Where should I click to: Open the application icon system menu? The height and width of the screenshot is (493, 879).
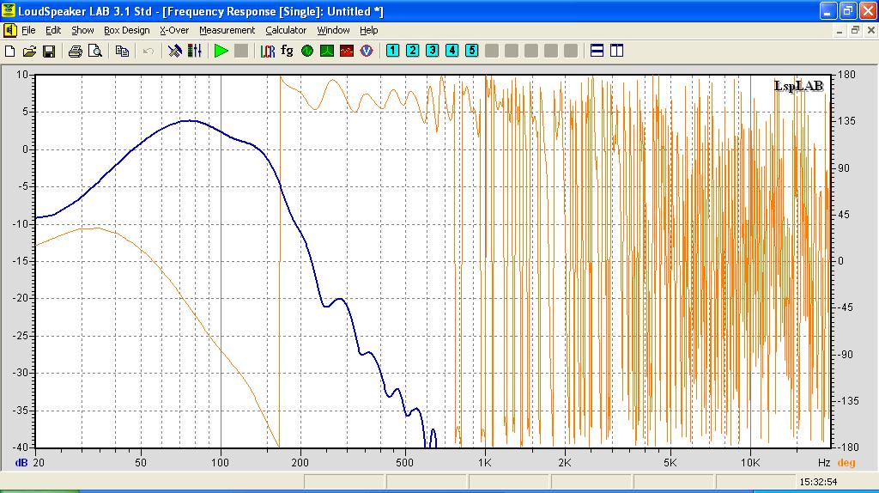(9, 11)
